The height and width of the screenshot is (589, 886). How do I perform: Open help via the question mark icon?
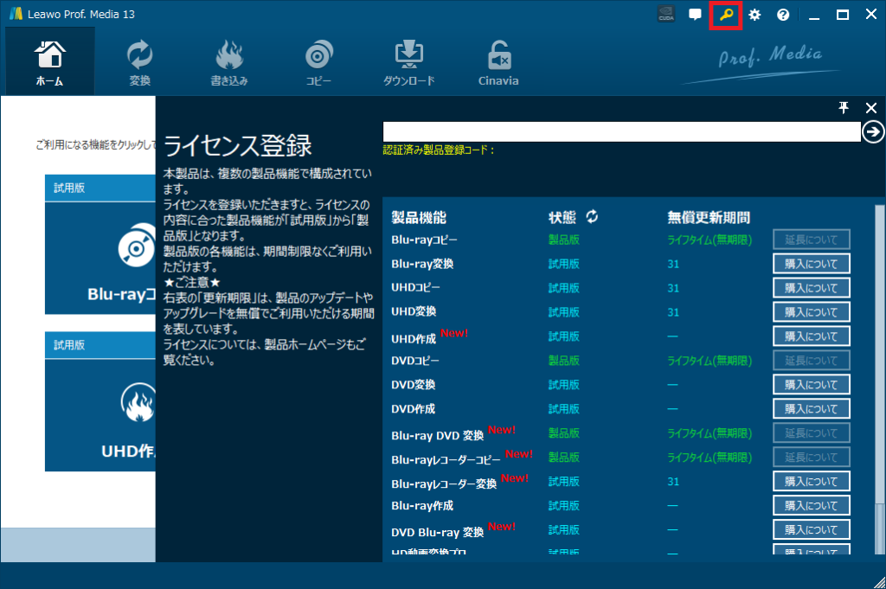tap(783, 15)
